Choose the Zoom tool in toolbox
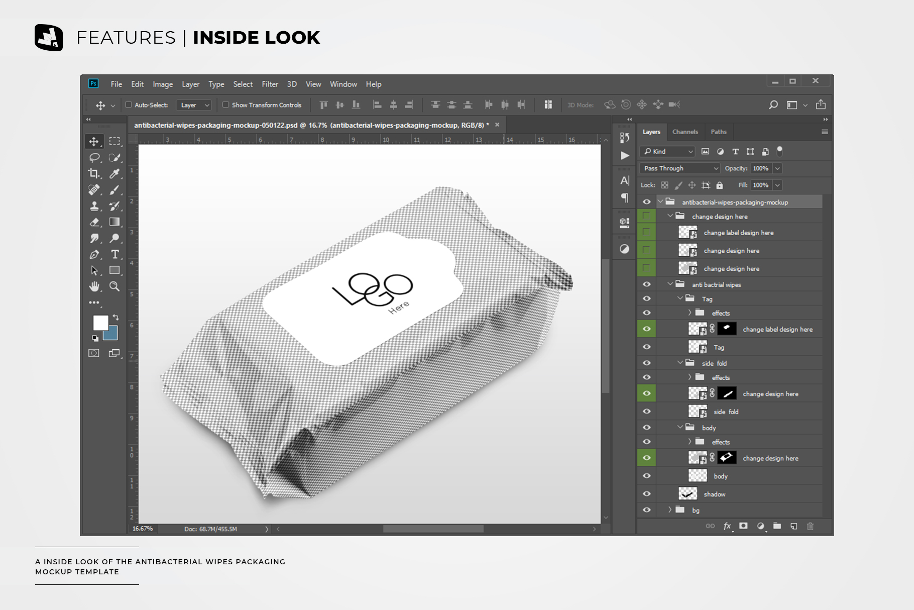914x610 pixels. pyautogui.click(x=115, y=286)
